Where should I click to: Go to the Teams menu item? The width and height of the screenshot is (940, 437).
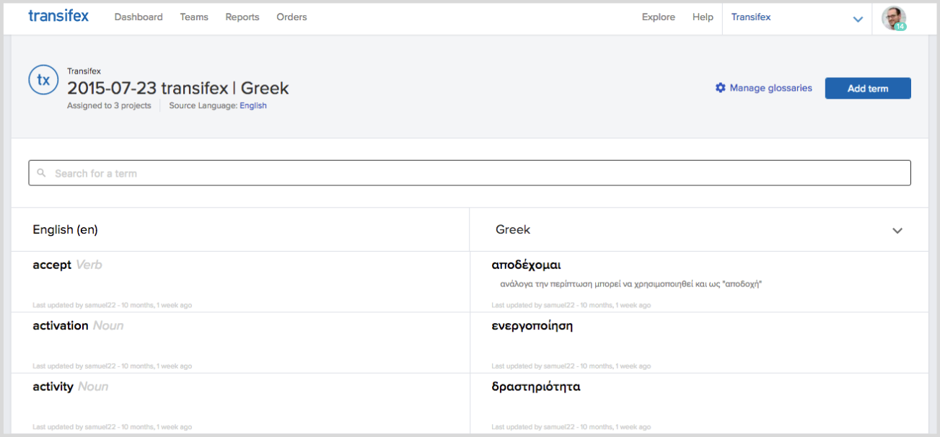click(x=194, y=17)
